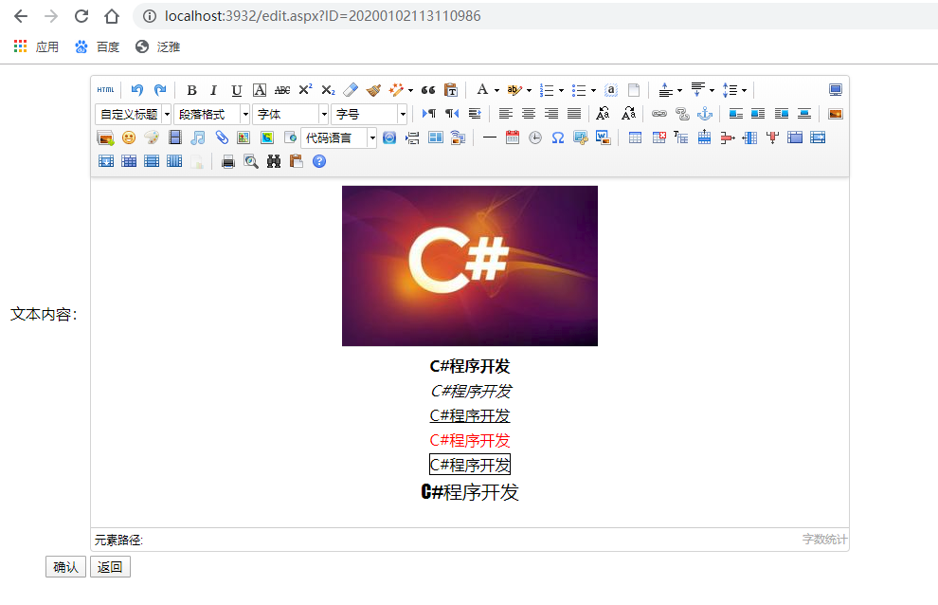Image resolution: width=938 pixels, height=605 pixels.
Task: Open the 字体 font family dropdown
Action: [291, 114]
